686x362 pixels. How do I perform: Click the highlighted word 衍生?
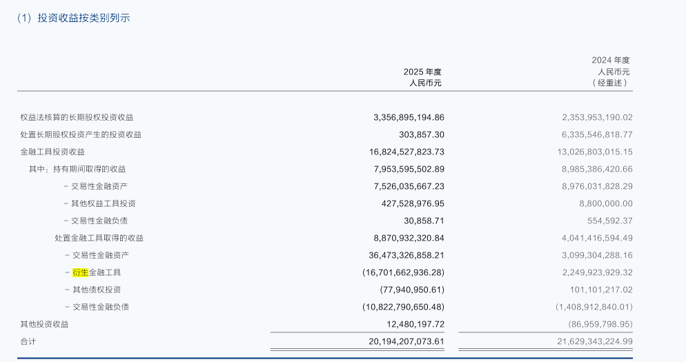click(81, 272)
